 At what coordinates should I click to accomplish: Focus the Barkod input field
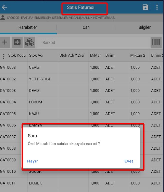coord(94,43)
